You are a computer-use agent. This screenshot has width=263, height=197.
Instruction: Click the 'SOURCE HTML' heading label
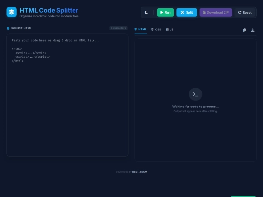[x=21, y=28]
